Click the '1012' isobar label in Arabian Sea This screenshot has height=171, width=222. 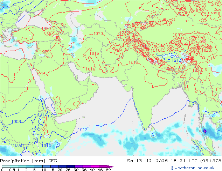83,130
